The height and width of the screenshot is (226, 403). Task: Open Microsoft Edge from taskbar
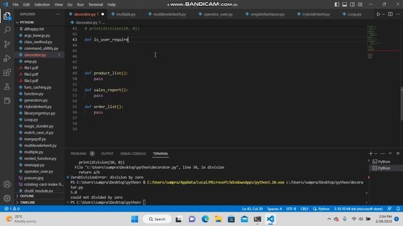pyautogui.click(x=205, y=219)
